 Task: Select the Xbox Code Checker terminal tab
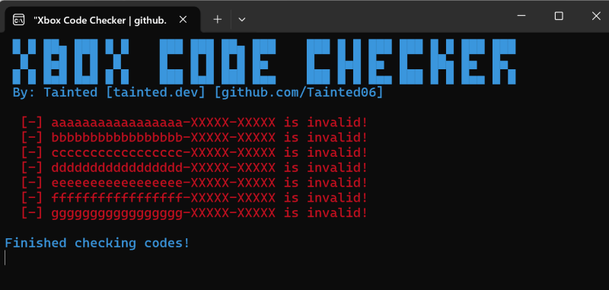click(103, 20)
